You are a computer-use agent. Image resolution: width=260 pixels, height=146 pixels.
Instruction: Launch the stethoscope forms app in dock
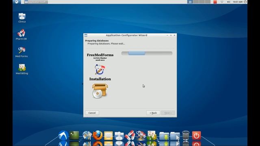(x=141, y=135)
